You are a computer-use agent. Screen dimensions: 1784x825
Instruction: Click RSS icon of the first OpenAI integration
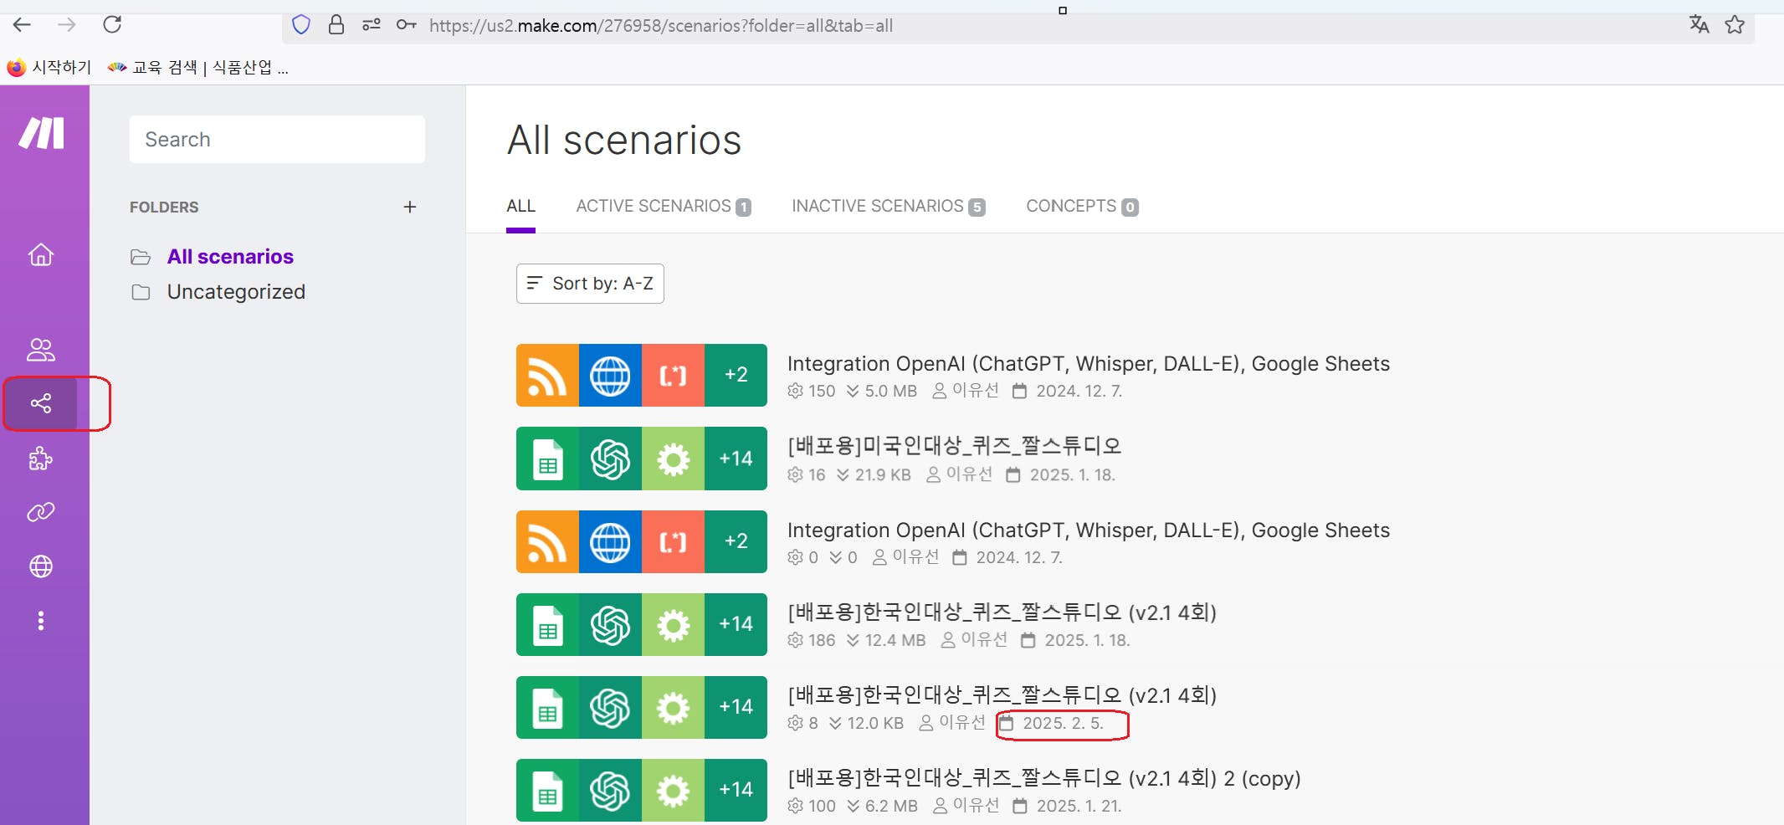[x=547, y=375]
